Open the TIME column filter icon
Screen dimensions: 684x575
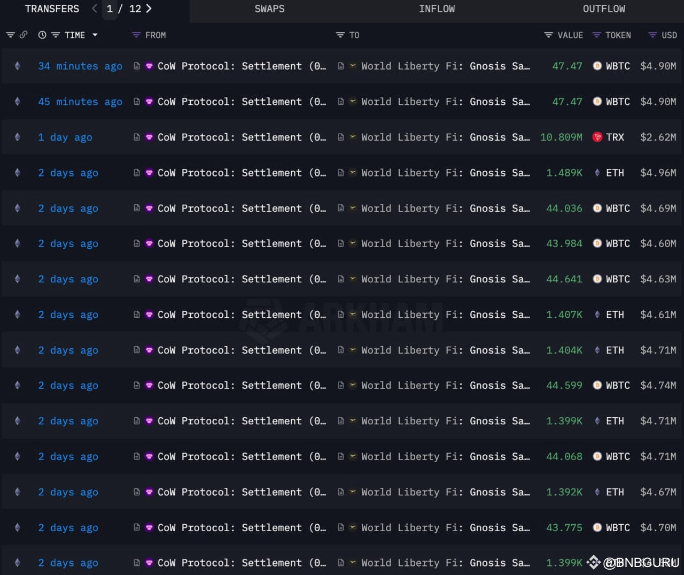pyautogui.click(x=56, y=35)
